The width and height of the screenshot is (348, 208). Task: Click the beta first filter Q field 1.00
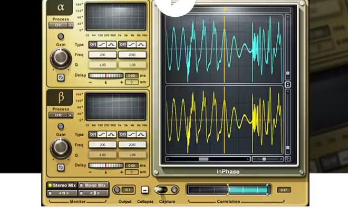(103, 155)
